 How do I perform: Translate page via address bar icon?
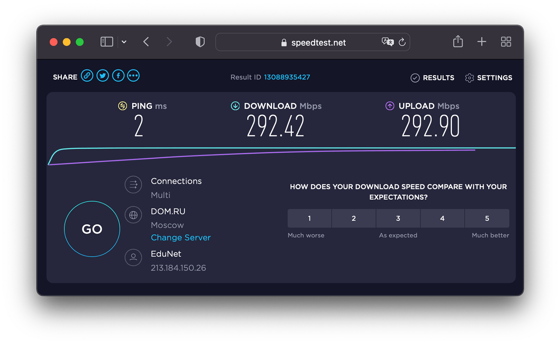tap(387, 42)
